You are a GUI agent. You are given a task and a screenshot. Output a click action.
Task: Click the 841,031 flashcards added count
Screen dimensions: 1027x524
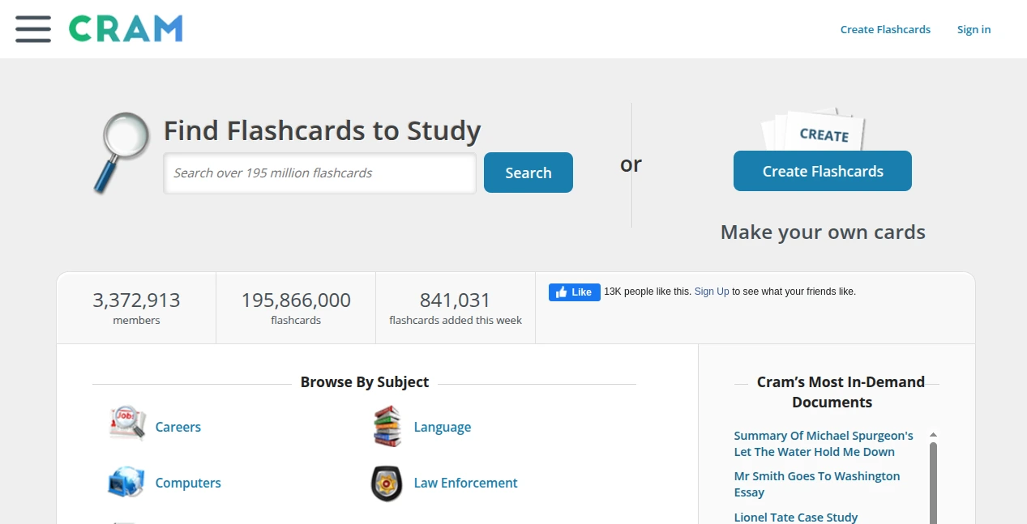pyautogui.click(x=456, y=300)
